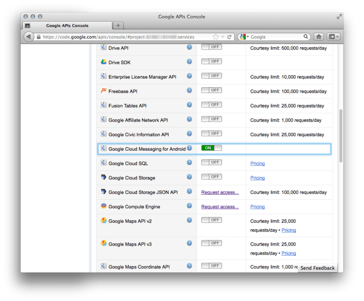Viewport: 364px width, 301px height.
Task: Open the toolbar dropdown at far right
Action: [334, 37]
